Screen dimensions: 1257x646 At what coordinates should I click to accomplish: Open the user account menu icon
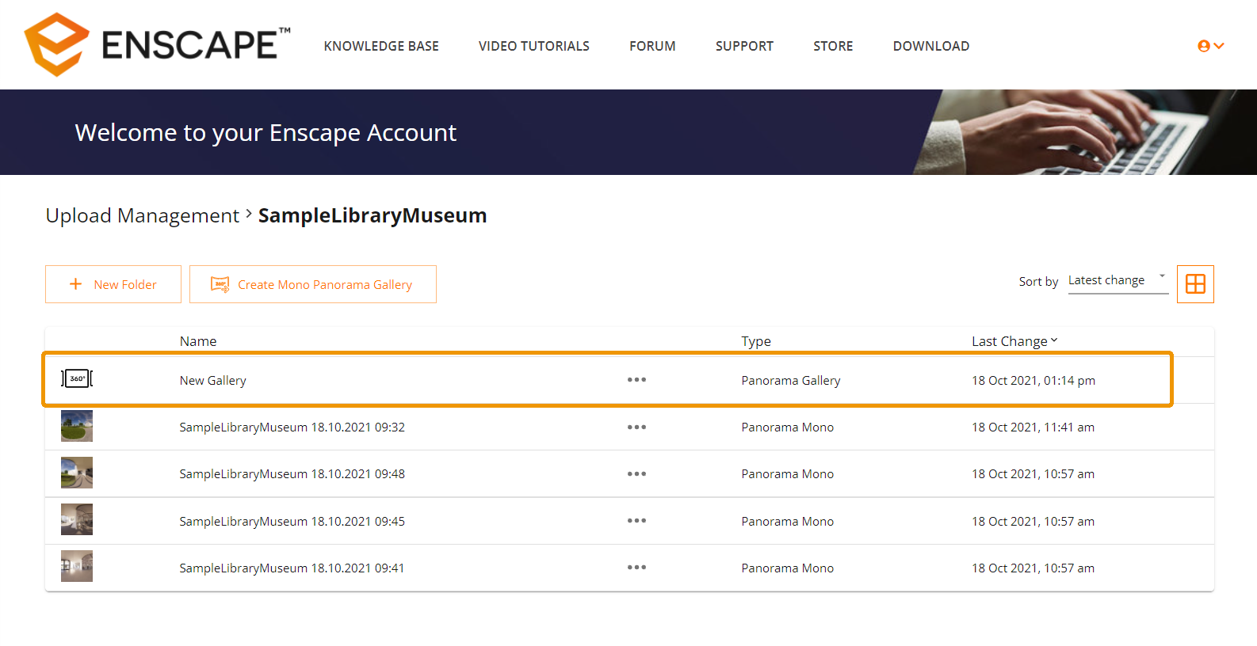[x=1210, y=46]
